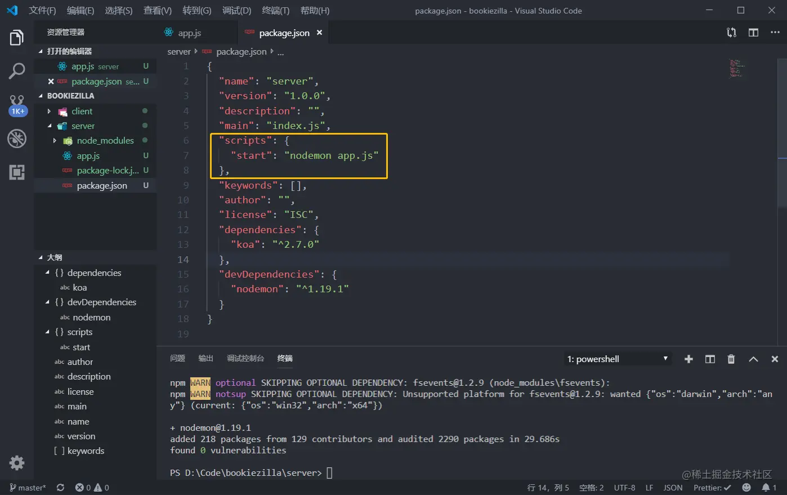Close the package.json editor tab

(319, 33)
